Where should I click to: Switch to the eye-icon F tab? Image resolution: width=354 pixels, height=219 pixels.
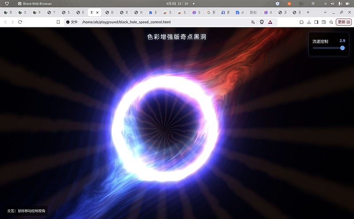point(37,13)
